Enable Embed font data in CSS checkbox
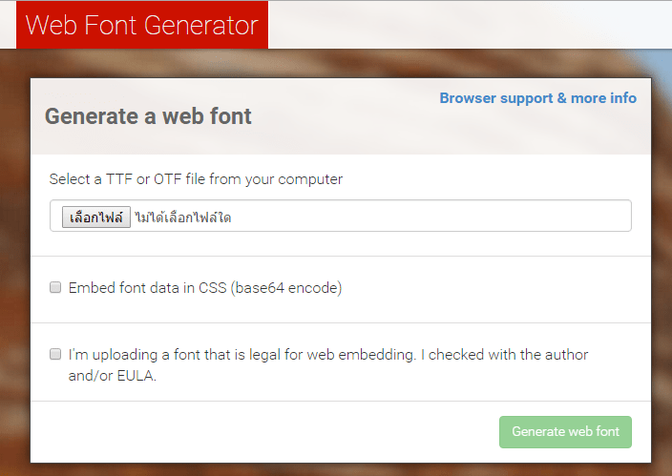Image resolution: width=672 pixels, height=476 pixels. [x=55, y=287]
